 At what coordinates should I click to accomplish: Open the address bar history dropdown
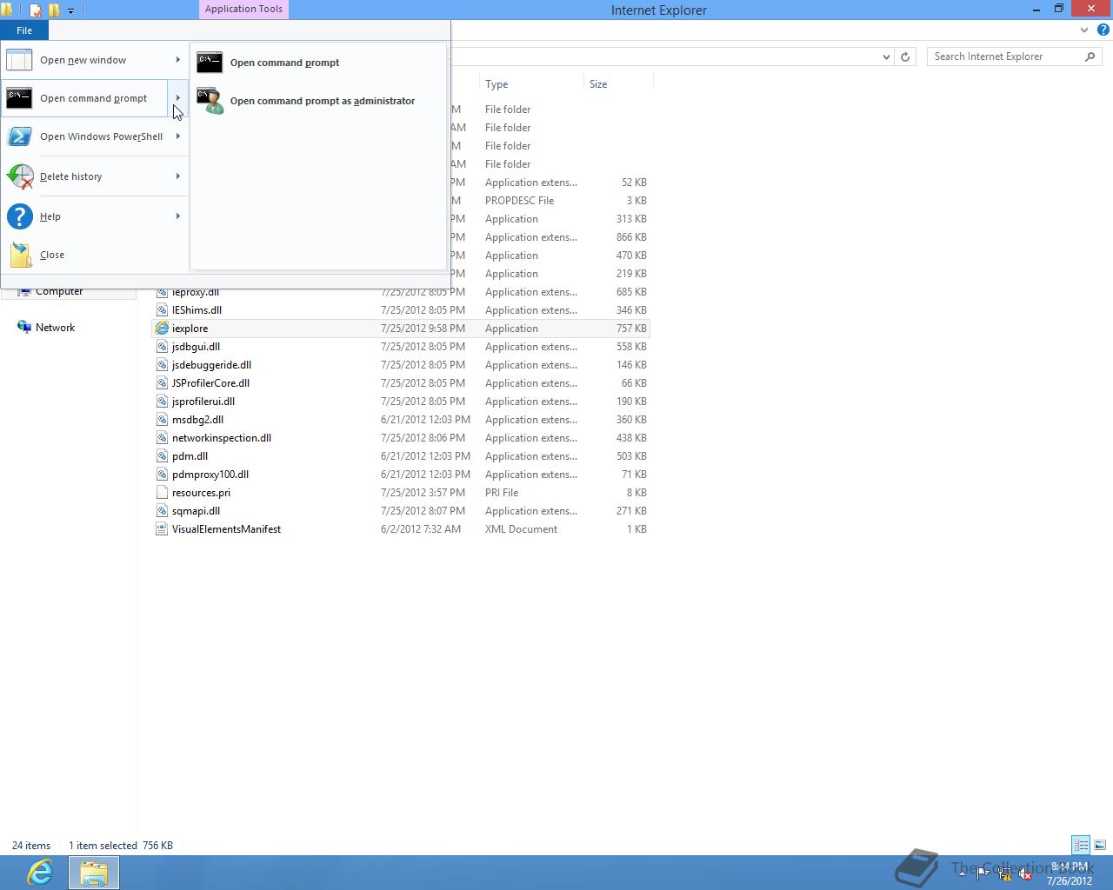886,56
